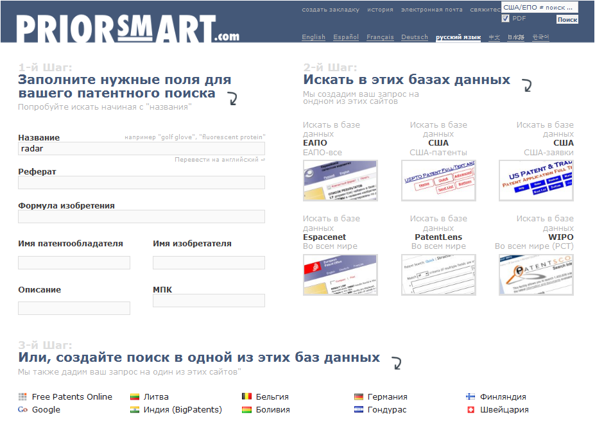The image size is (604, 433).
Task: Switch language to Japanese 日本語
Action: click(516, 37)
